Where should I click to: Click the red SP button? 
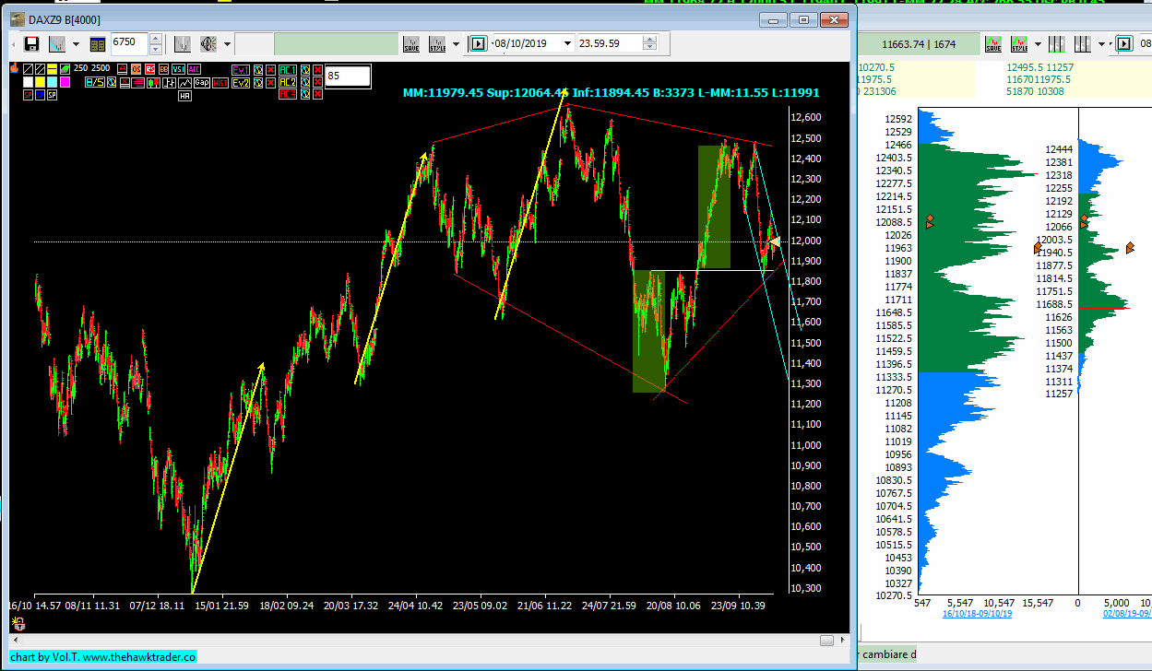point(28,95)
